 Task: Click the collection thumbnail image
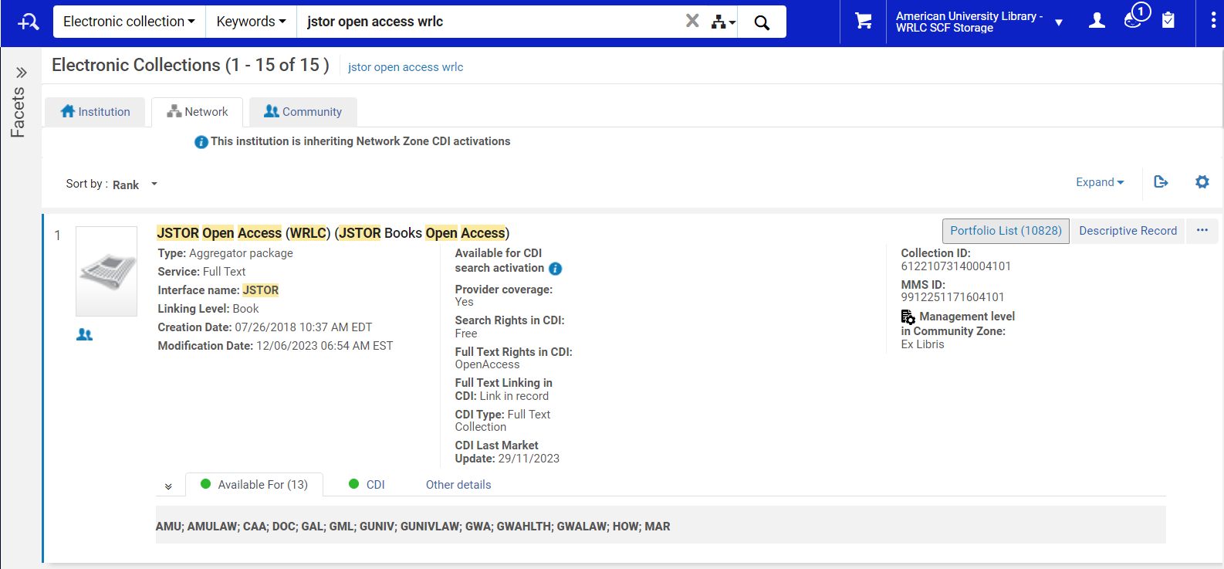[107, 271]
